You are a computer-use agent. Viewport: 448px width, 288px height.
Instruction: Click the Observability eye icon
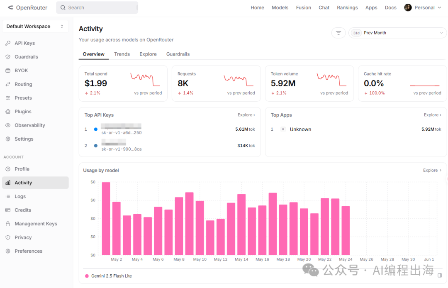pyautogui.click(x=8, y=125)
